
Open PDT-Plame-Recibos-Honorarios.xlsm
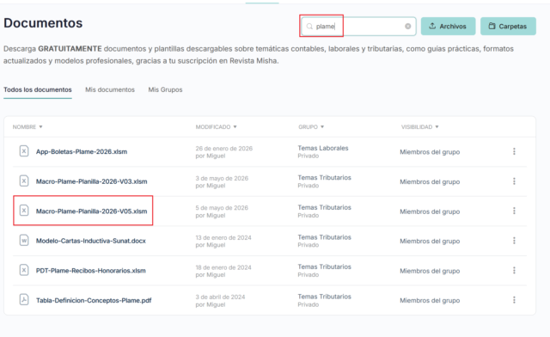[x=91, y=271]
